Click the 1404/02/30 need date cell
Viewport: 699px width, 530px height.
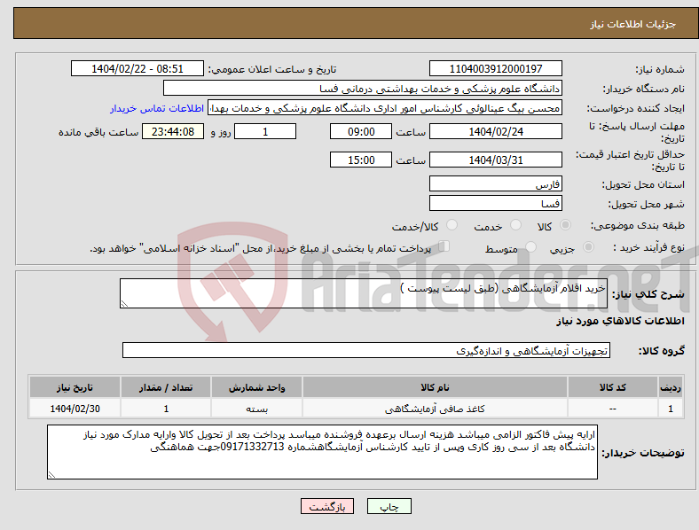[x=75, y=409]
